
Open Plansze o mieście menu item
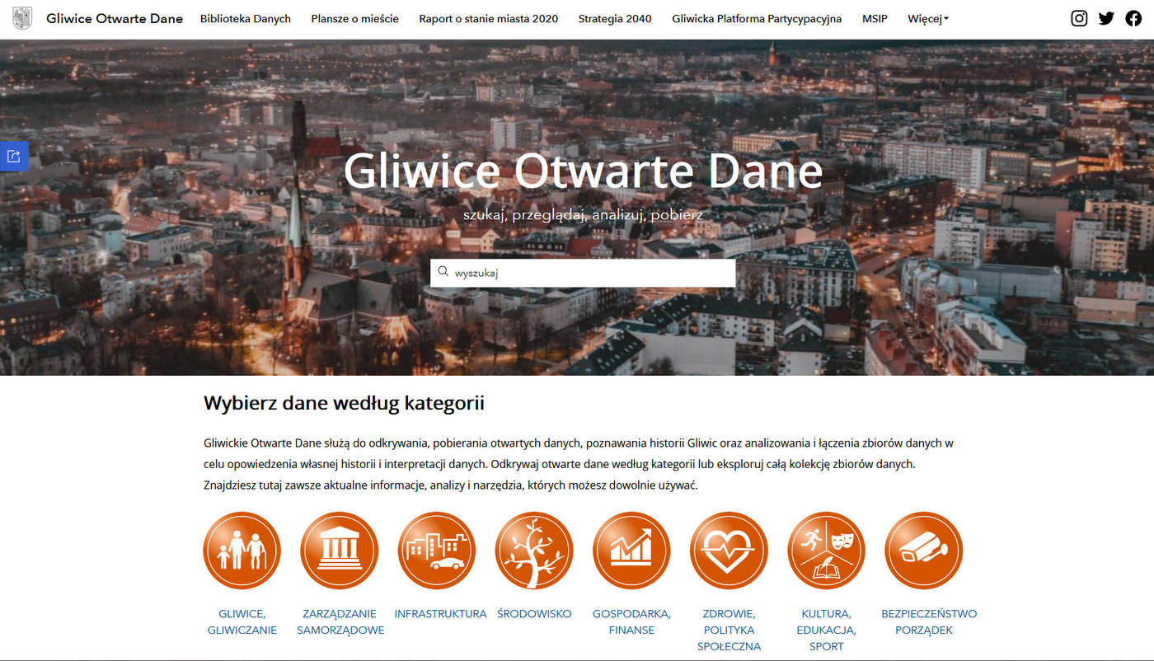point(355,19)
